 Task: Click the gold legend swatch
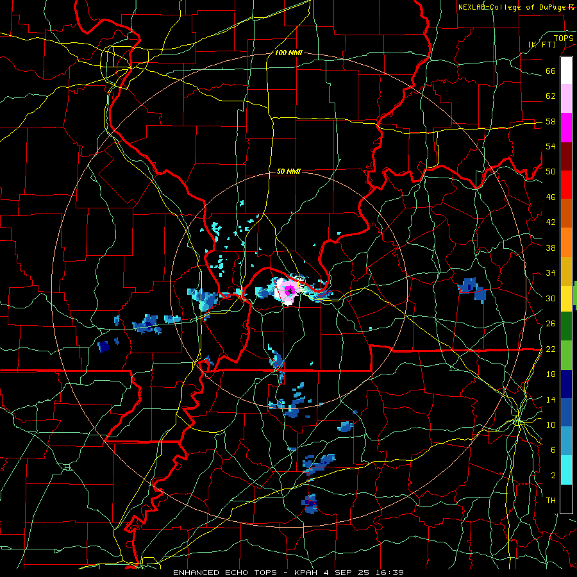566,271
